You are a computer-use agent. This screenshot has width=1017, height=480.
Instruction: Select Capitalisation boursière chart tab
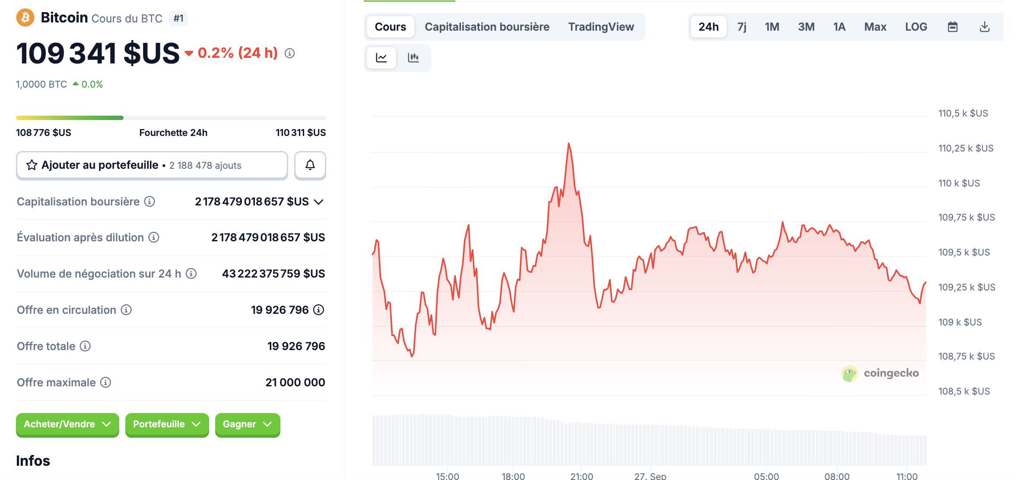coord(487,27)
